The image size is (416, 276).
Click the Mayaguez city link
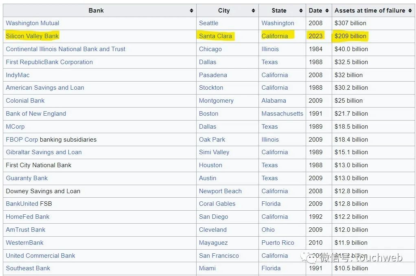pos(213,243)
